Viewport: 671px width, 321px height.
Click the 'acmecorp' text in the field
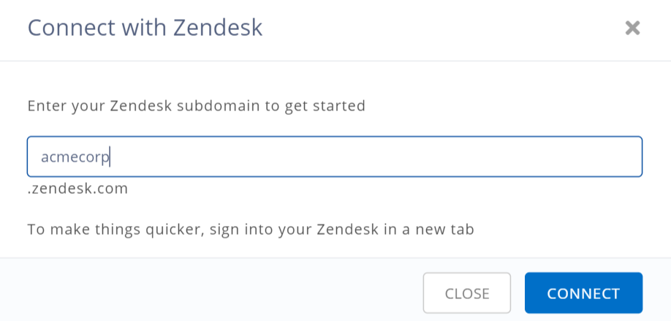(x=75, y=156)
